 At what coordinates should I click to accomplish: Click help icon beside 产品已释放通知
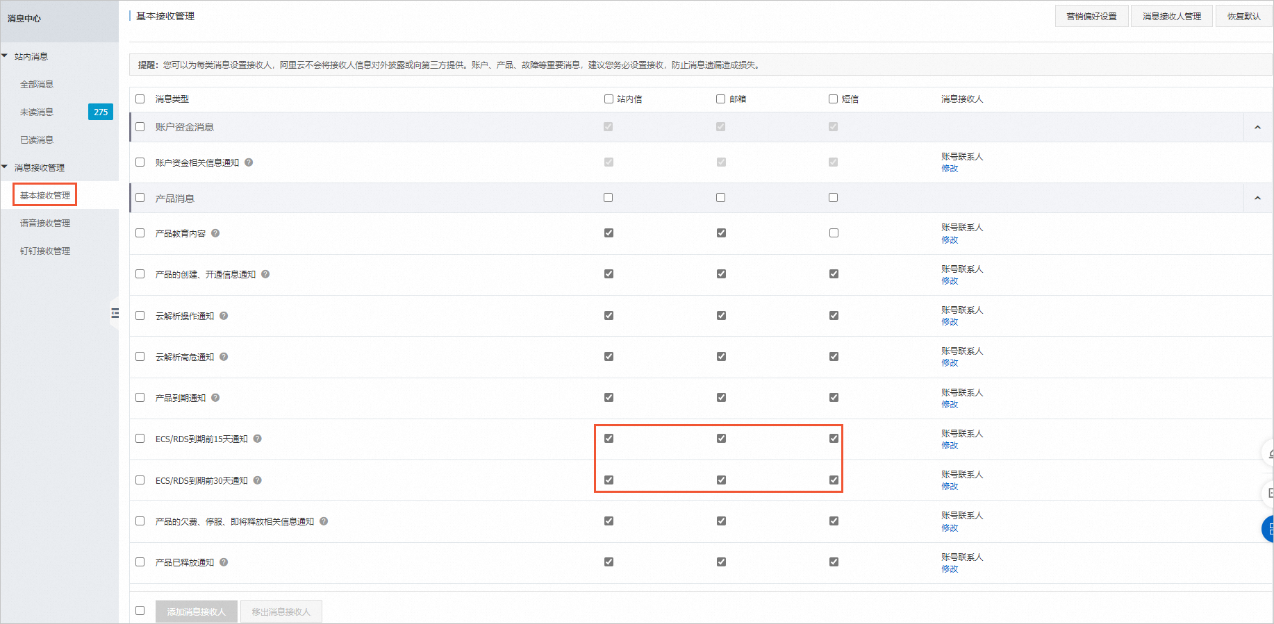coord(224,562)
